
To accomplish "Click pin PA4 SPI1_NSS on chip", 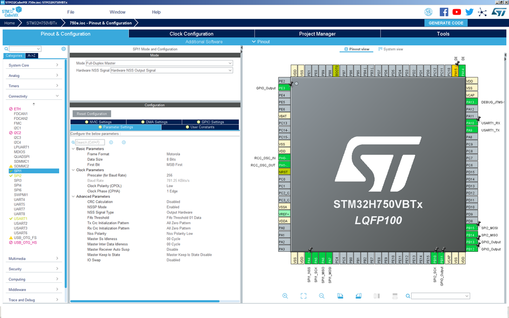I will tap(309, 258).
